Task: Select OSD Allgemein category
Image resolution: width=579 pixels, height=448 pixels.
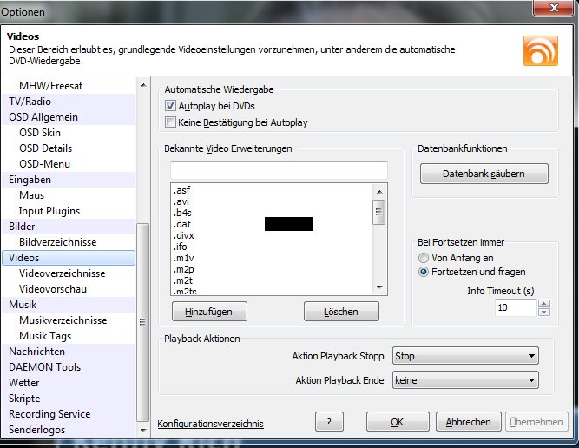Action: 69,117
